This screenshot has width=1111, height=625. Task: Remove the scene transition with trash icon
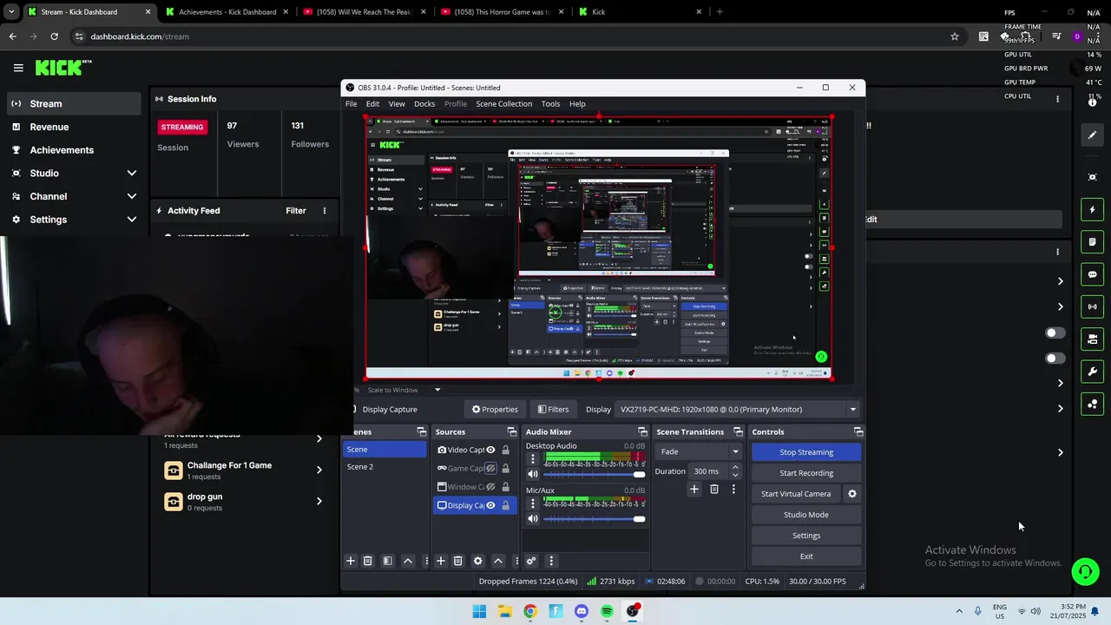(x=714, y=490)
